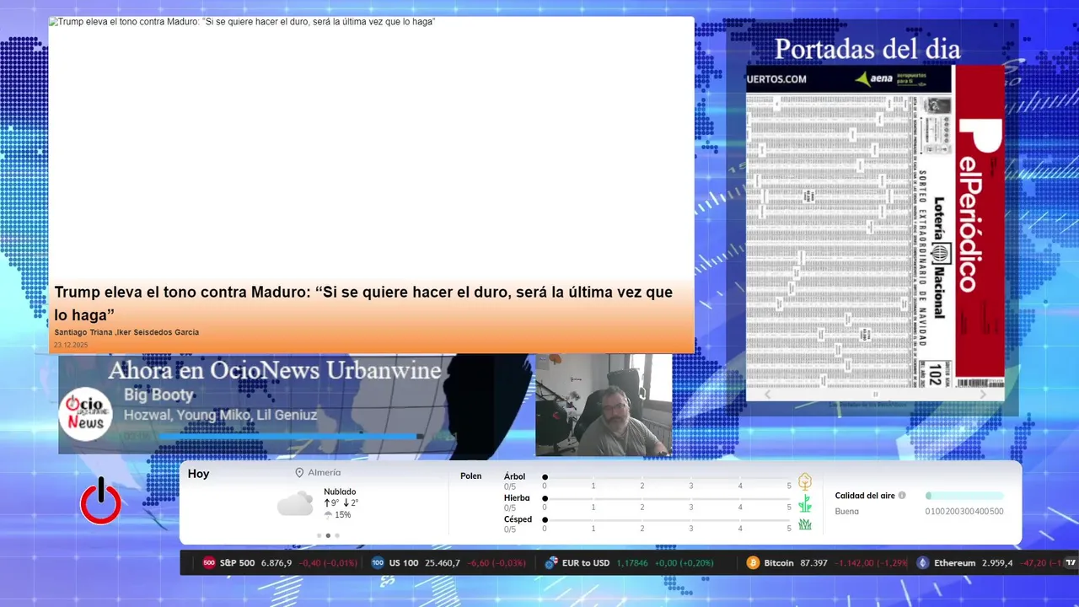Select the middle weather carousel dot
This screenshot has height=607, width=1079.
328,535
